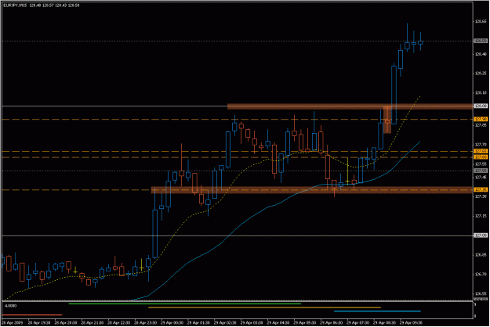Select the yellow vertical line near 06:30
This screenshot has width=490, height=327.
(x=347, y=170)
